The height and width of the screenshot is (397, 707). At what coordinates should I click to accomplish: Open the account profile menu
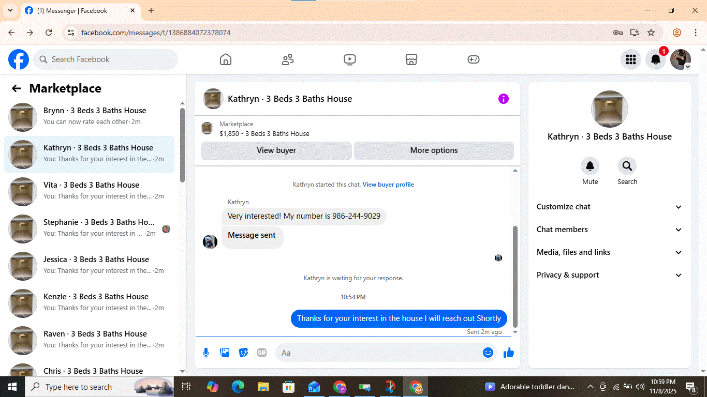point(681,59)
